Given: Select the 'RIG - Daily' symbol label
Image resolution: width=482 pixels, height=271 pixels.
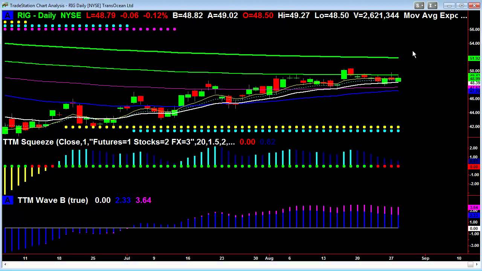Looking at the screenshot, I should pyautogui.click(x=36, y=15).
